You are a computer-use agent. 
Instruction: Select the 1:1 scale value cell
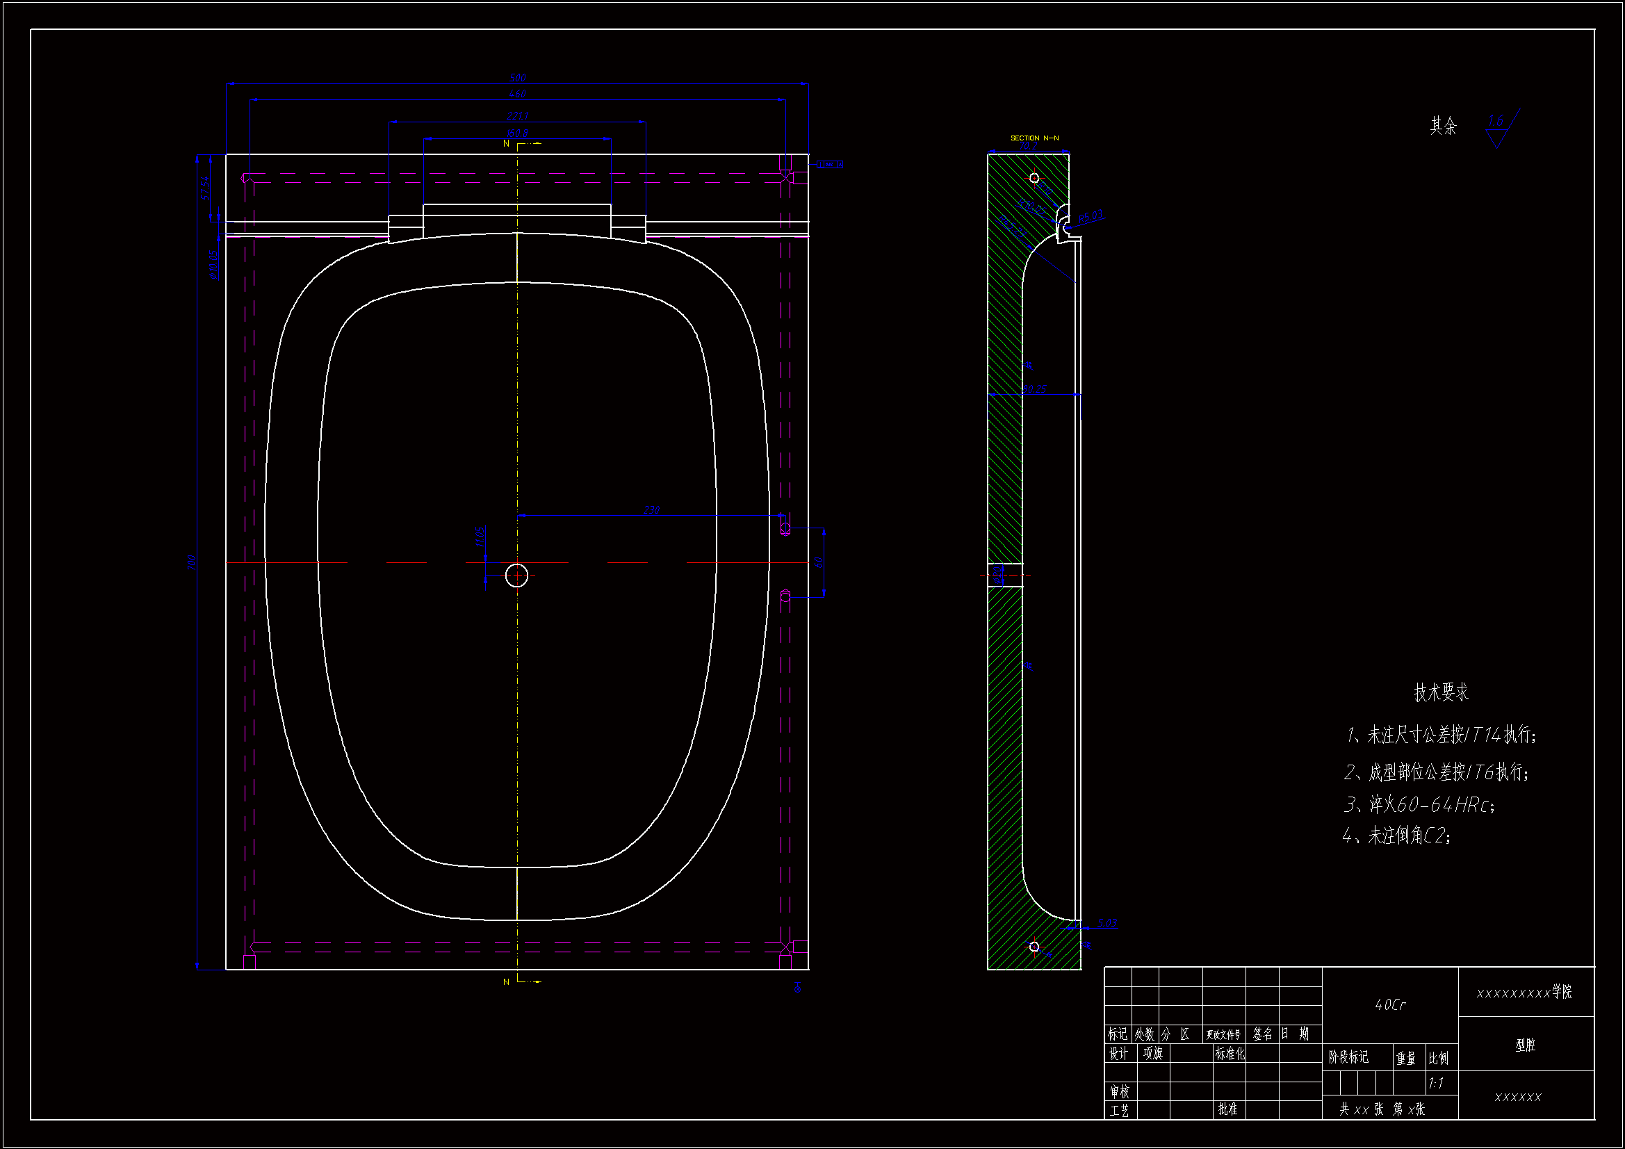tap(1436, 1083)
